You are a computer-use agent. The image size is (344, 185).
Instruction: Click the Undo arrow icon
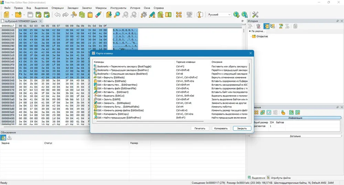(x=57, y=15)
